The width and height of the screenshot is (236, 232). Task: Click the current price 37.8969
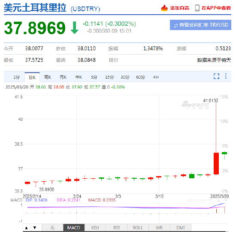35,28
